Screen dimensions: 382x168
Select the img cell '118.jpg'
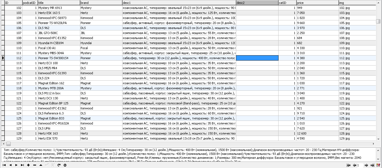tap(357, 88)
